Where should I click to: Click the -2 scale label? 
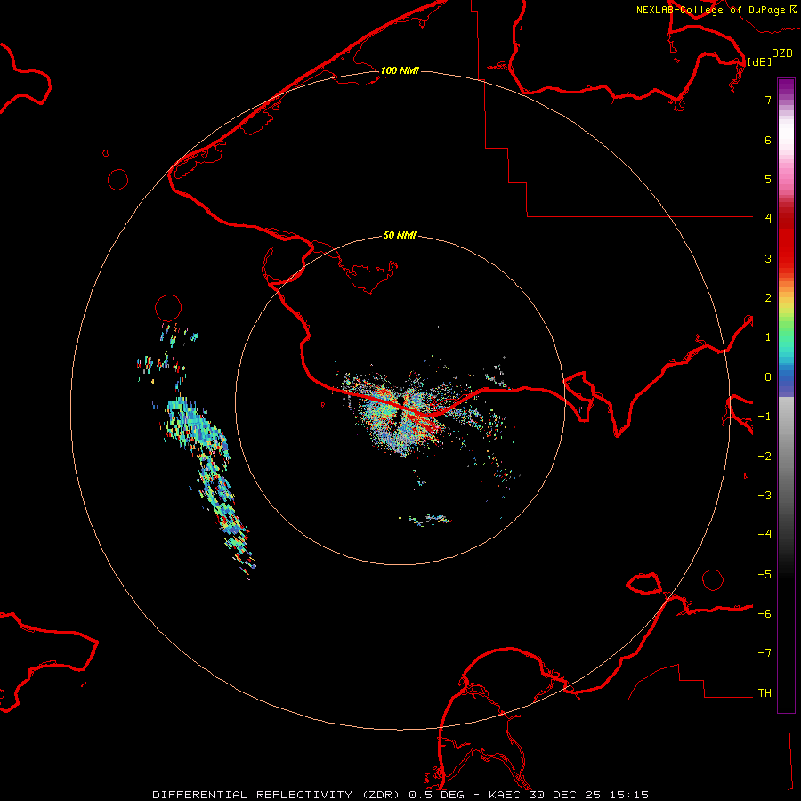[765, 457]
